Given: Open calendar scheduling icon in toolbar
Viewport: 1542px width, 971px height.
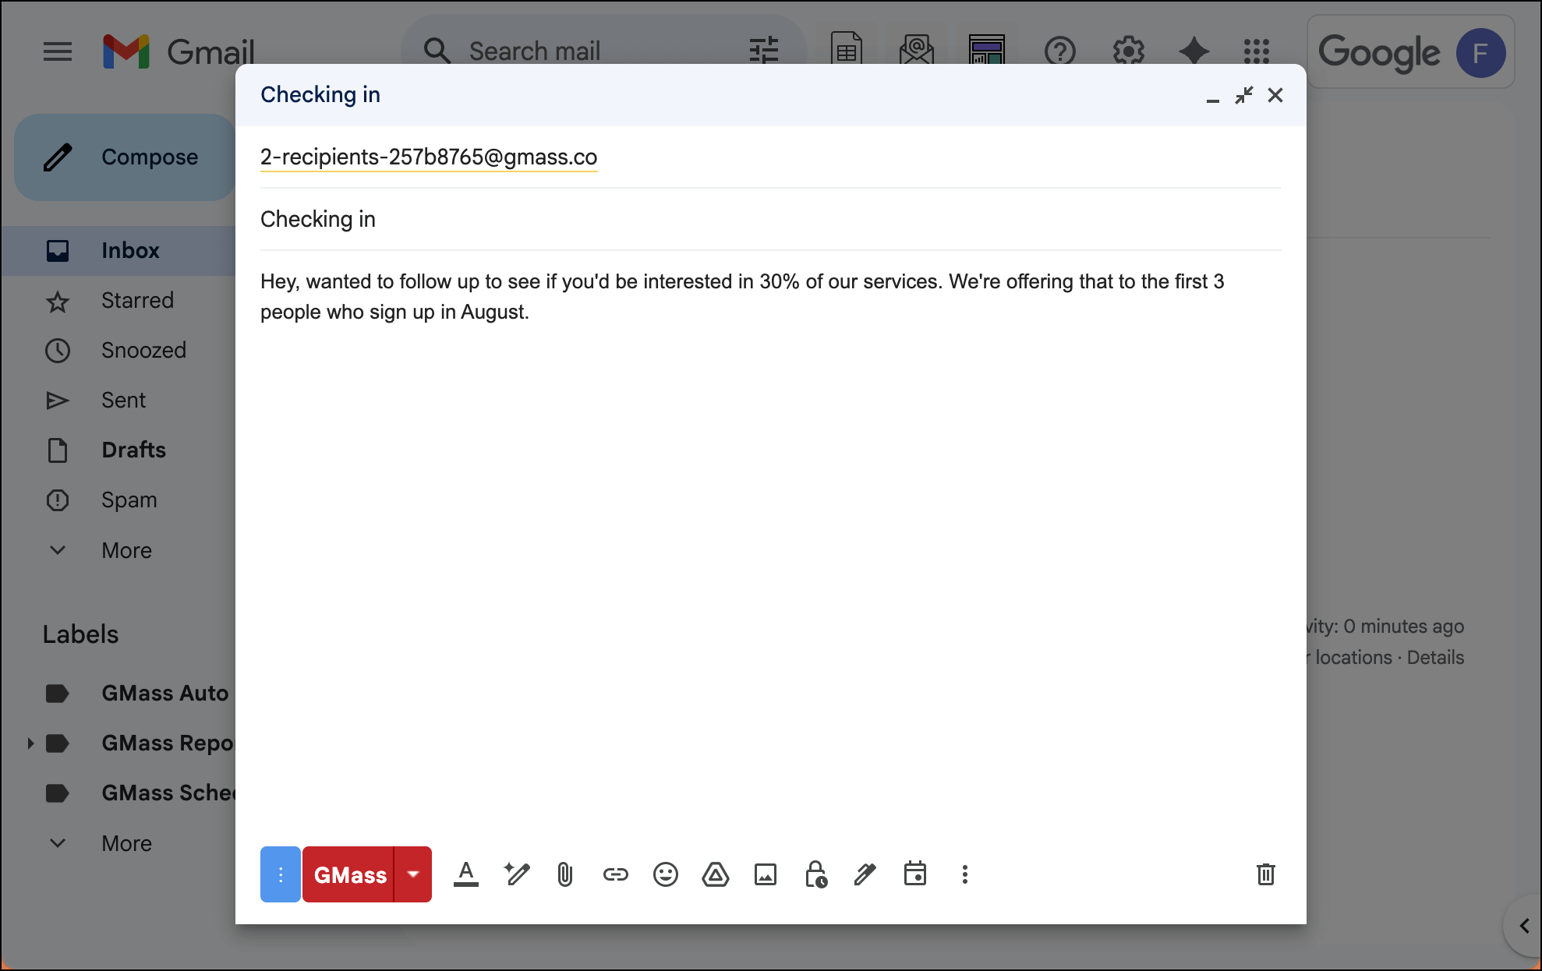Looking at the screenshot, I should pyautogui.click(x=914, y=874).
